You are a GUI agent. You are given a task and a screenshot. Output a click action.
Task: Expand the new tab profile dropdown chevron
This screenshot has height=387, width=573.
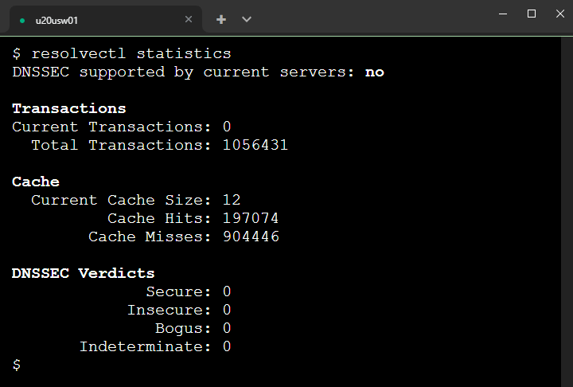[x=247, y=19]
